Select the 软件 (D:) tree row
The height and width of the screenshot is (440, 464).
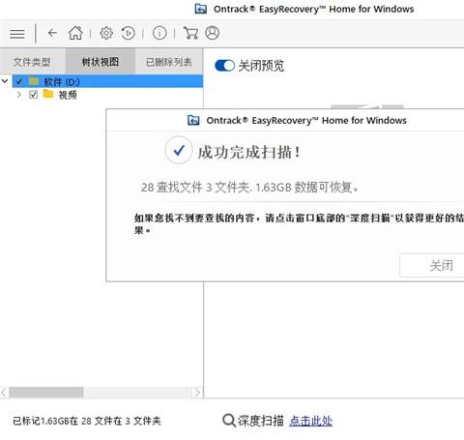(107, 81)
